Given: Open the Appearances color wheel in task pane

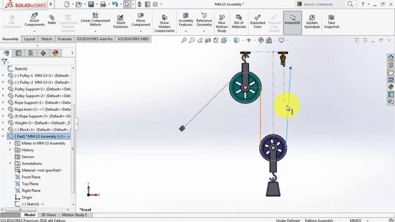Looking at the screenshot, I should point(391,87).
